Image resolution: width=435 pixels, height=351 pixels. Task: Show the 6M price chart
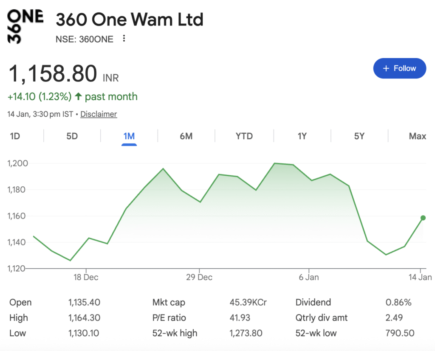pyautogui.click(x=186, y=136)
